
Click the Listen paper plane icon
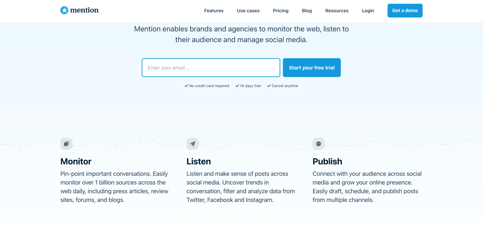tap(193, 144)
